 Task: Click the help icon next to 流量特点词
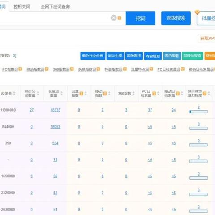pos(151,69)
